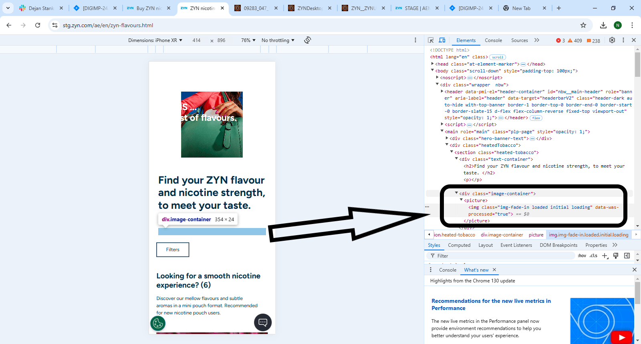Click the address bar URL
Image resolution: width=641 pixels, height=344 pixels.
(108, 25)
